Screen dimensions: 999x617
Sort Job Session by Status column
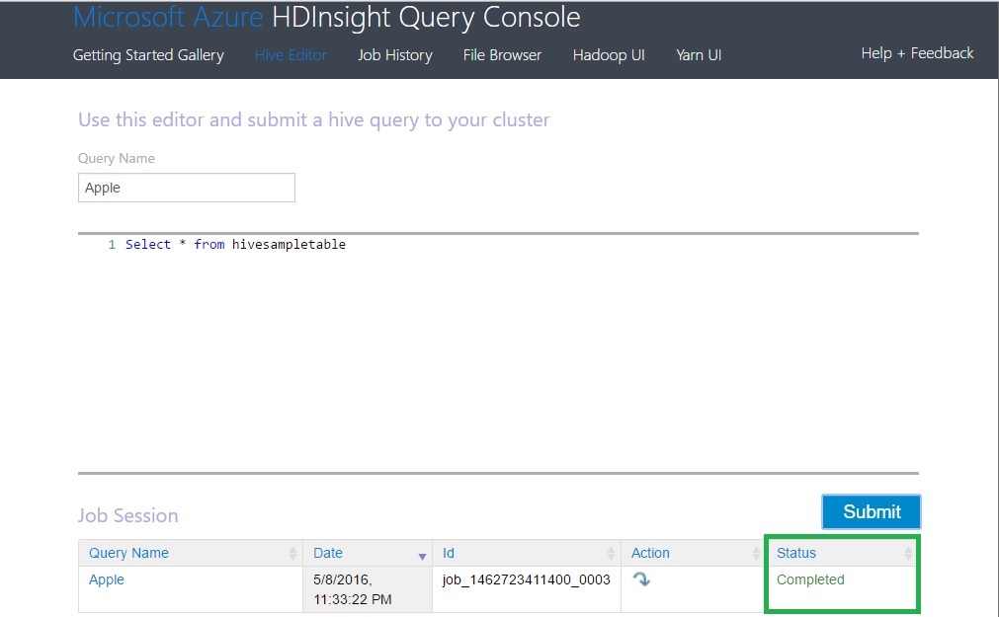point(842,554)
